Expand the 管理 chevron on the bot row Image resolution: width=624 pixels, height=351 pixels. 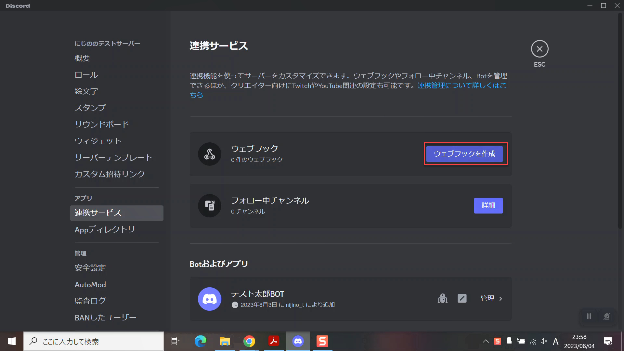(x=500, y=299)
